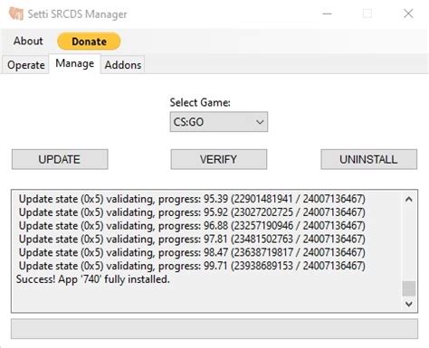Open the Addons tab

[123, 65]
